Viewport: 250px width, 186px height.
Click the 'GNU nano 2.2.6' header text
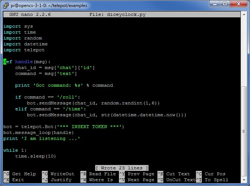click(30, 14)
